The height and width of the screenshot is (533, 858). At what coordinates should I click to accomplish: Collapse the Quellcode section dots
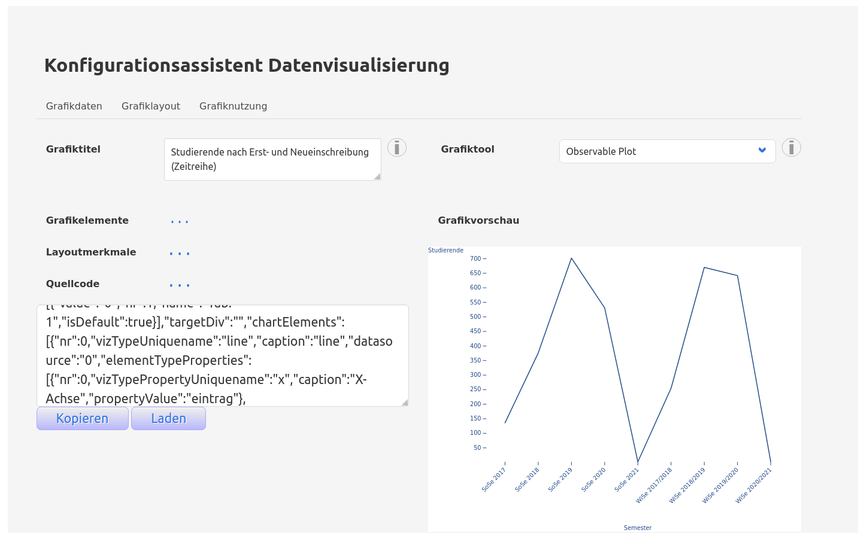[x=179, y=285]
